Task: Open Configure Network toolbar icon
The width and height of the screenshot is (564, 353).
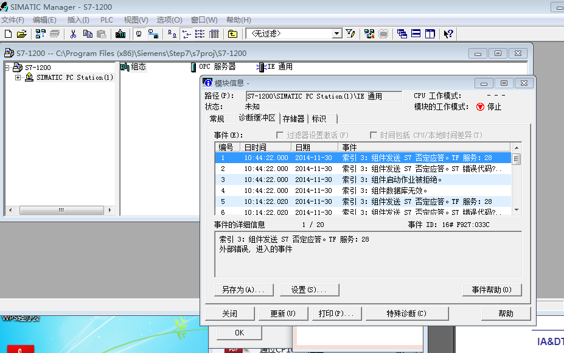Action: [369, 34]
